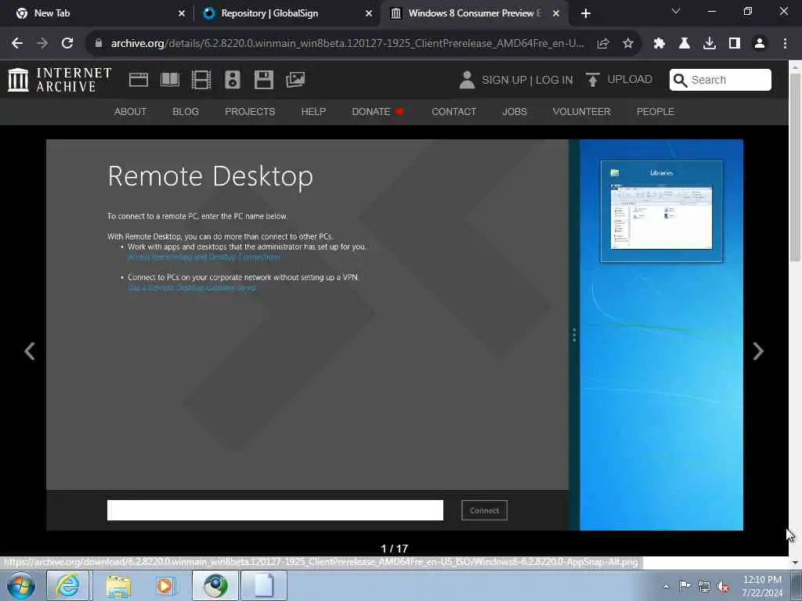Open the Software floppy disk icon
This screenshot has height=601, width=802.
click(264, 80)
